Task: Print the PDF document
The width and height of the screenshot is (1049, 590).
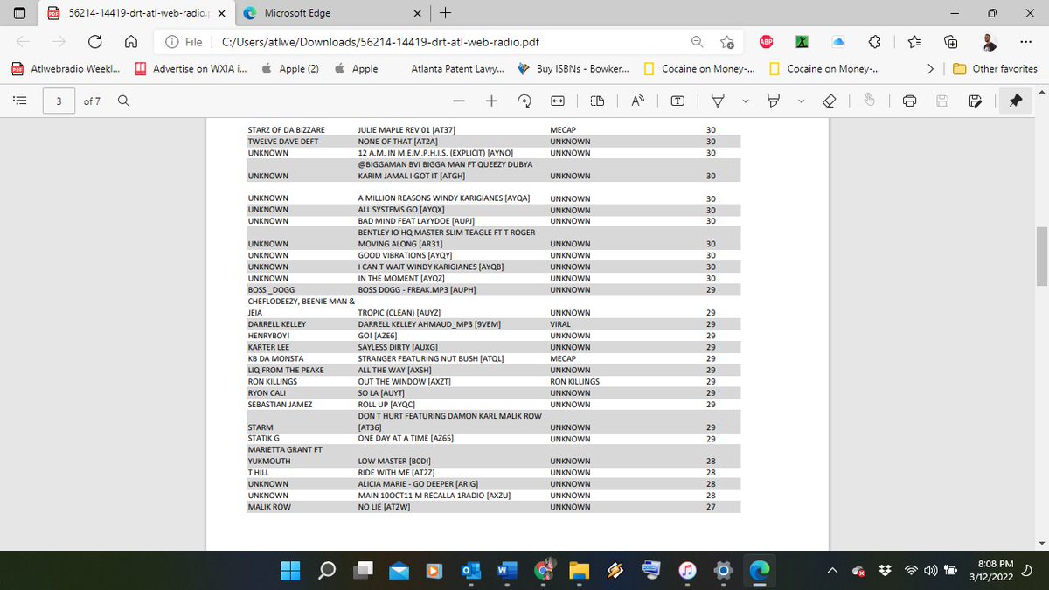Action: [909, 101]
